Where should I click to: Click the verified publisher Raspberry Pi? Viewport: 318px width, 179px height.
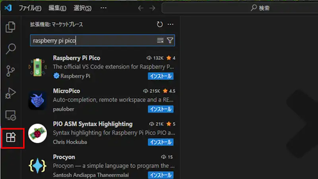pyautogui.click(x=72, y=76)
